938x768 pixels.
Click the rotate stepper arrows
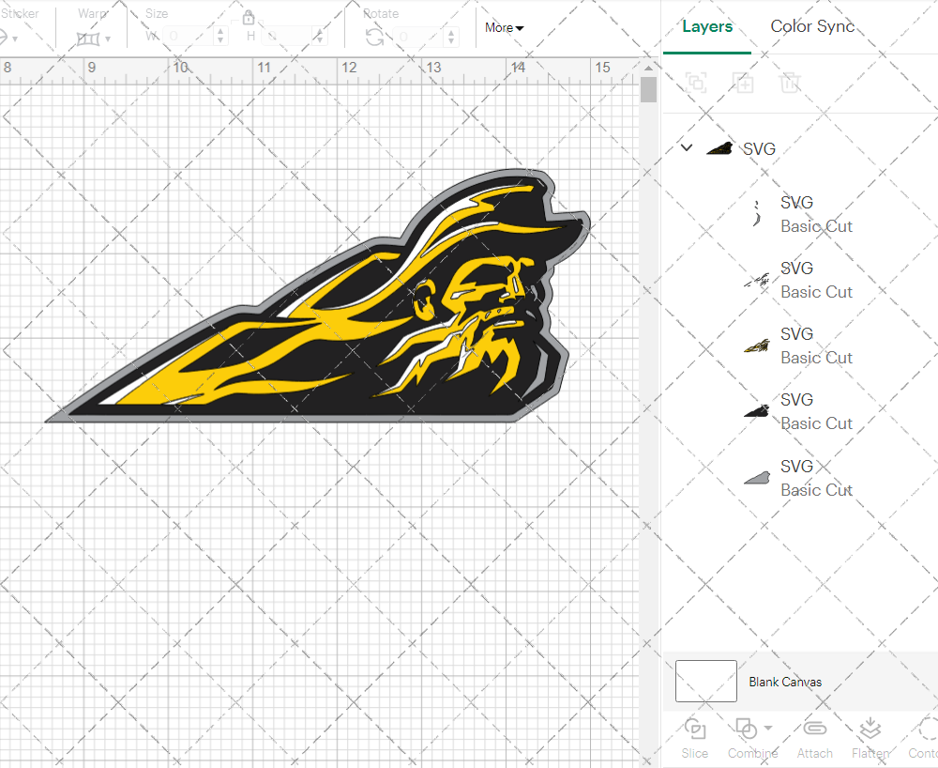pyautogui.click(x=452, y=37)
